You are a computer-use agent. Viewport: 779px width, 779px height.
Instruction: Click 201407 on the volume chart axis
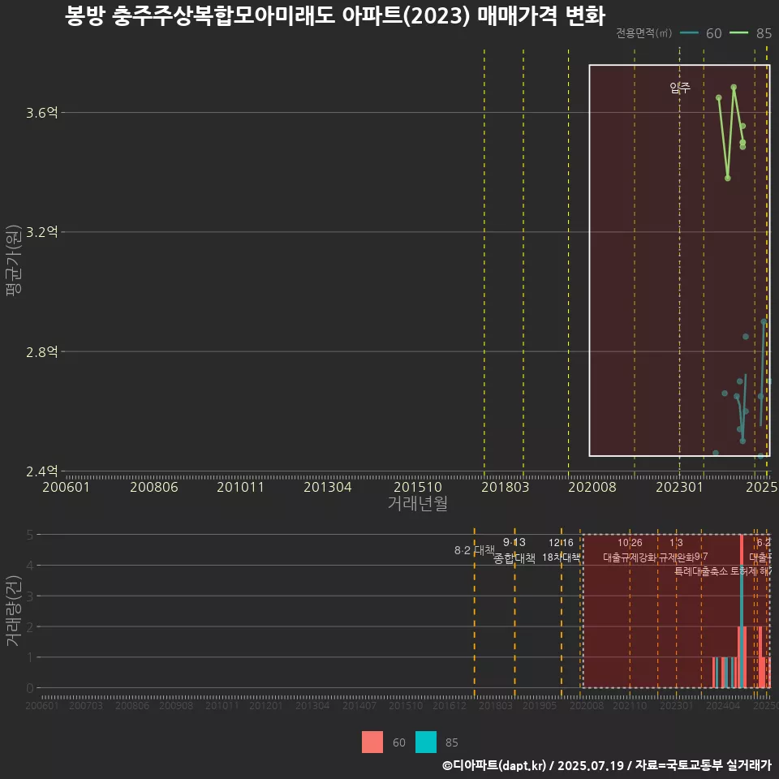point(359,705)
